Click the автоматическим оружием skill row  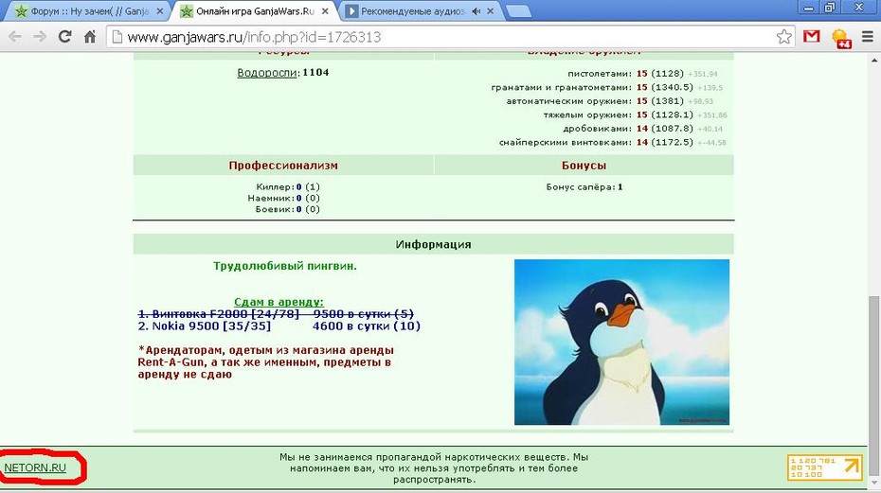point(610,101)
